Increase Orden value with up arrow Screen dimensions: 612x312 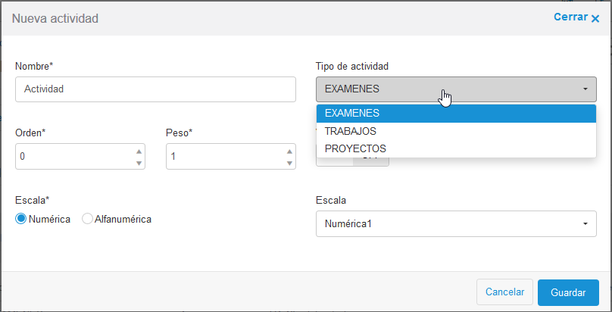click(139, 150)
